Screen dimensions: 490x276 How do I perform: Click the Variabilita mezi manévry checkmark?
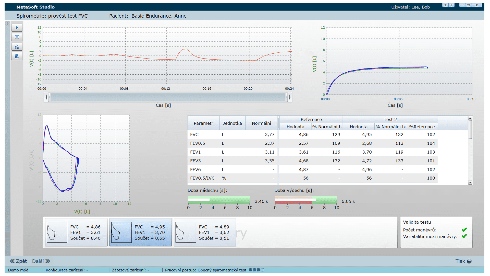[x=464, y=236]
